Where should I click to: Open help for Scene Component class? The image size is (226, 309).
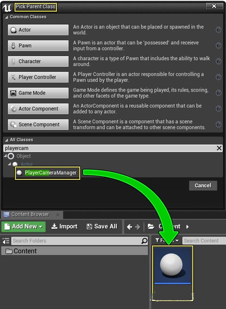(219, 124)
